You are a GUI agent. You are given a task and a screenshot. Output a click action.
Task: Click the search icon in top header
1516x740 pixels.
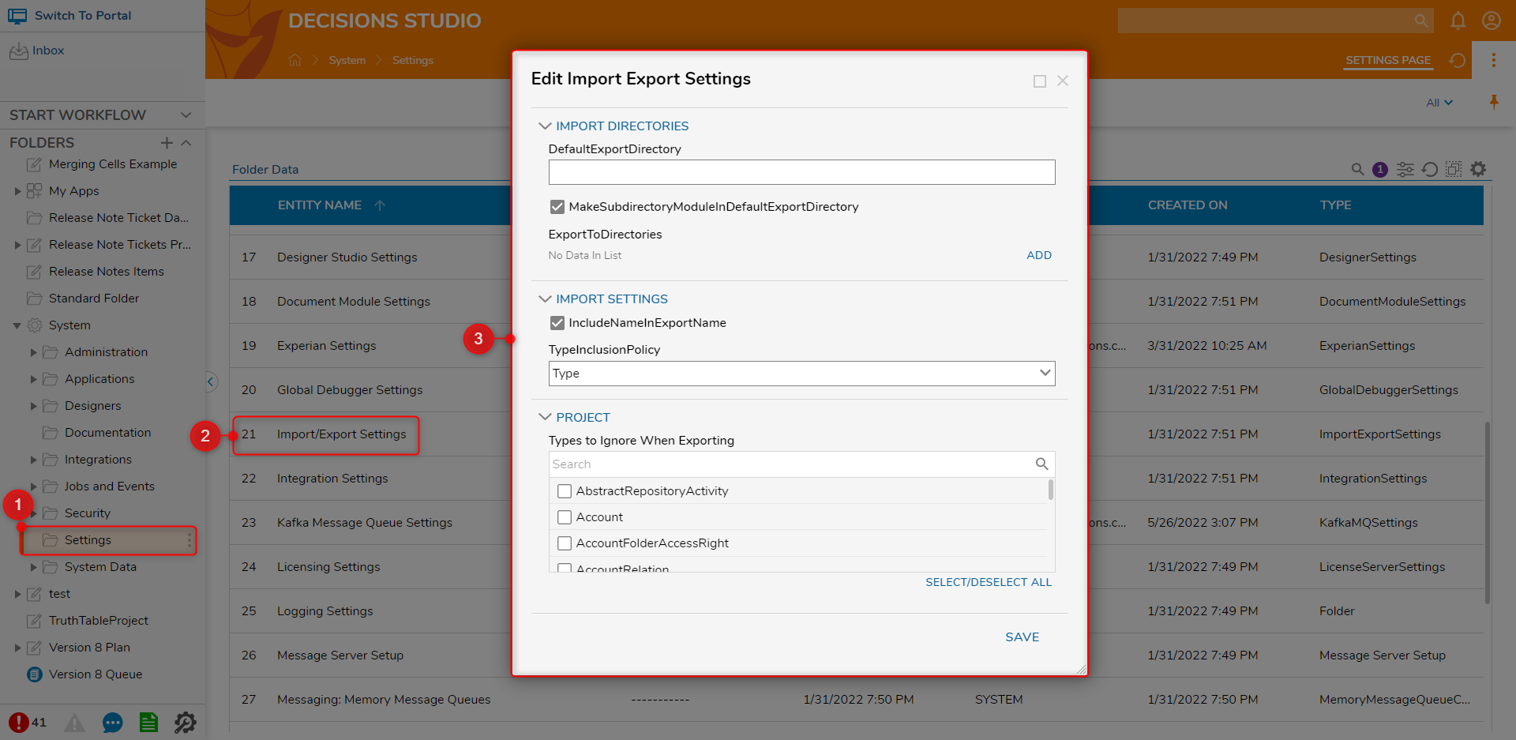pyautogui.click(x=1420, y=21)
